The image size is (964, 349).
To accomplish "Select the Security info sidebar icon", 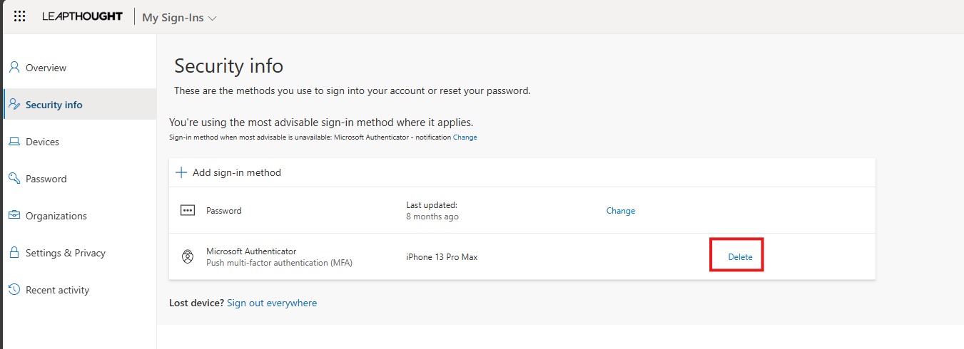I will tap(14, 105).
